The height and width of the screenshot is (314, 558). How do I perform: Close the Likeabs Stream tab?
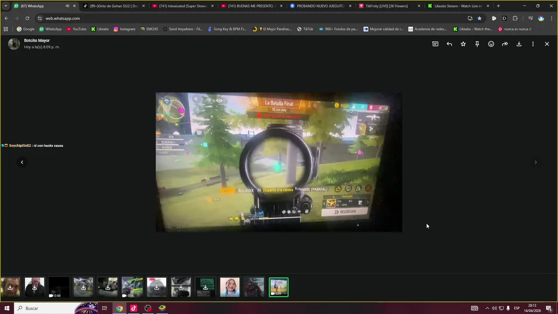(x=488, y=6)
